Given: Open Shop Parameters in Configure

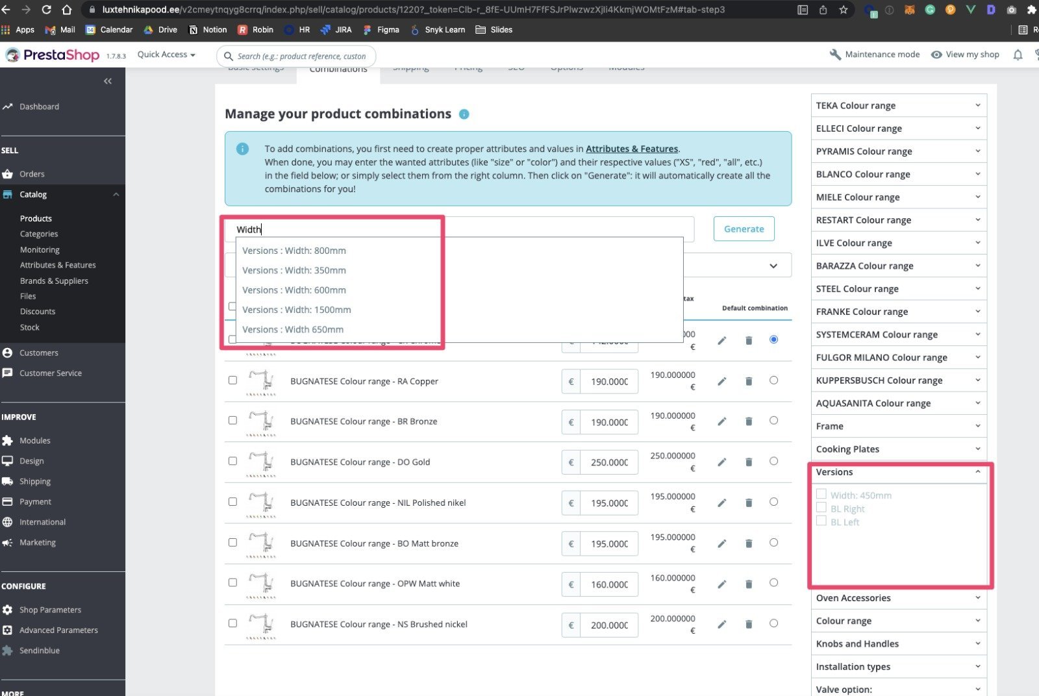Looking at the screenshot, I should tap(50, 610).
